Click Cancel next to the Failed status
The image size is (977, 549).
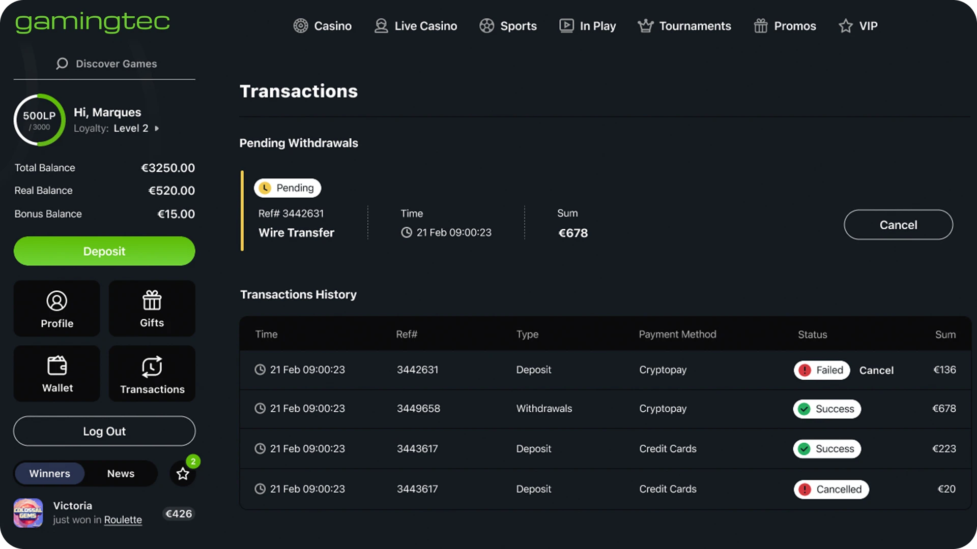pyautogui.click(x=876, y=371)
